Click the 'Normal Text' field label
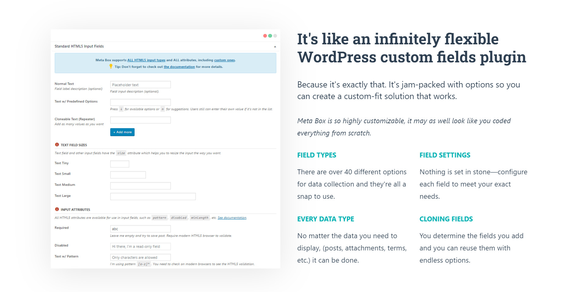The width and height of the screenshot is (579, 292). [64, 84]
